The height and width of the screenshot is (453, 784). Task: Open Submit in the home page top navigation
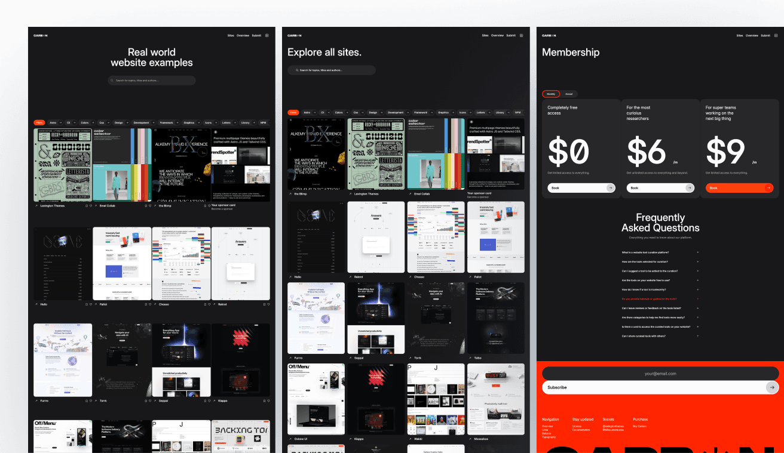click(256, 35)
